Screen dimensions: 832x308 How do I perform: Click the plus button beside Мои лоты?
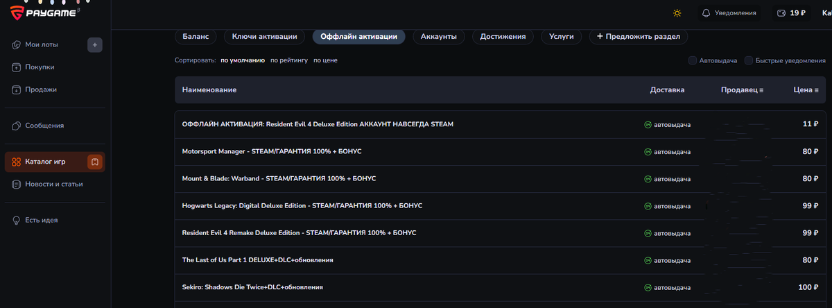95,44
